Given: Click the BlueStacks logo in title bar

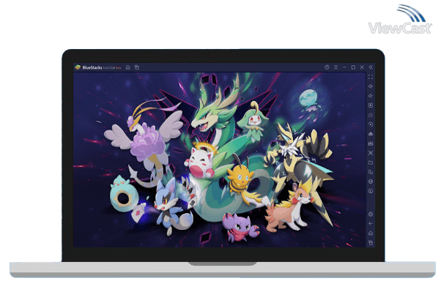Looking at the screenshot, I should click(78, 67).
